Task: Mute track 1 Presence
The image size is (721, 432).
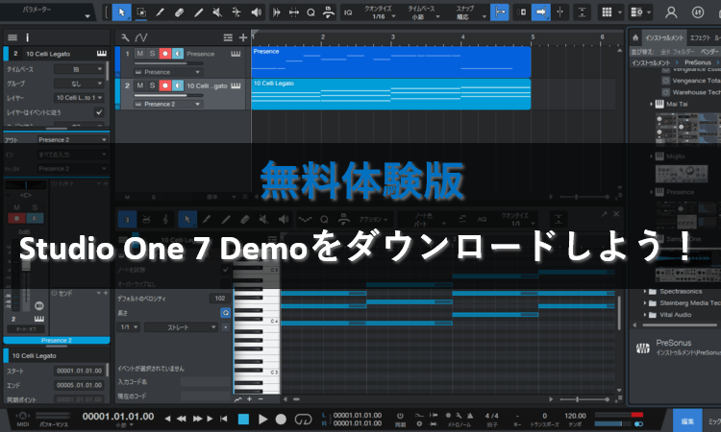Action: (x=139, y=54)
